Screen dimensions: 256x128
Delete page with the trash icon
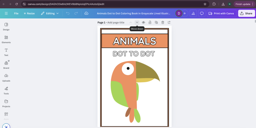tap(163, 22)
